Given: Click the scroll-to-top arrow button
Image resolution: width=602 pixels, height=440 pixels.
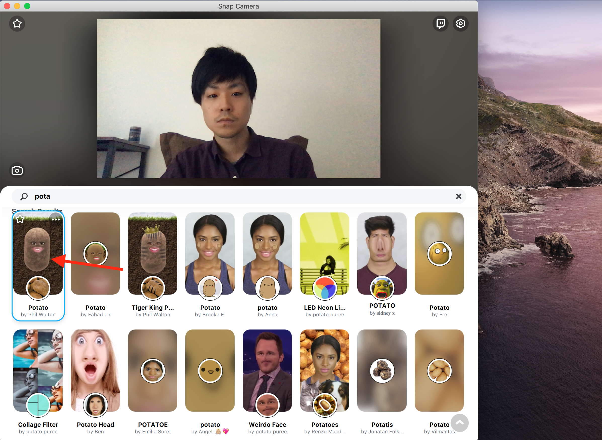Looking at the screenshot, I should tap(459, 422).
